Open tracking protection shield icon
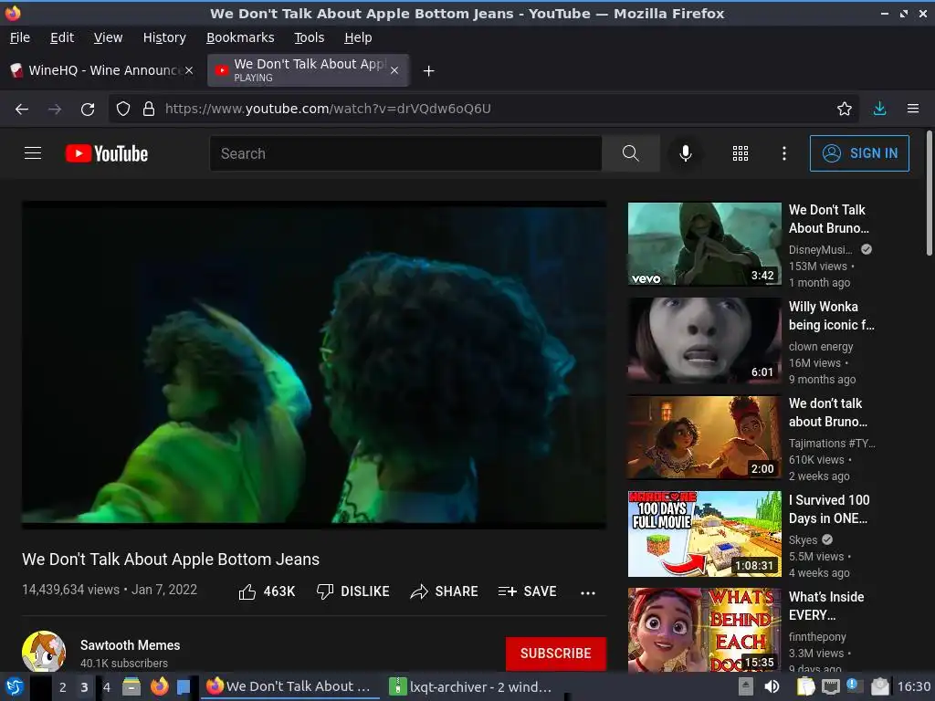Image resolution: width=935 pixels, height=701 pixels. pyautogui.click(x=123, y=109)
